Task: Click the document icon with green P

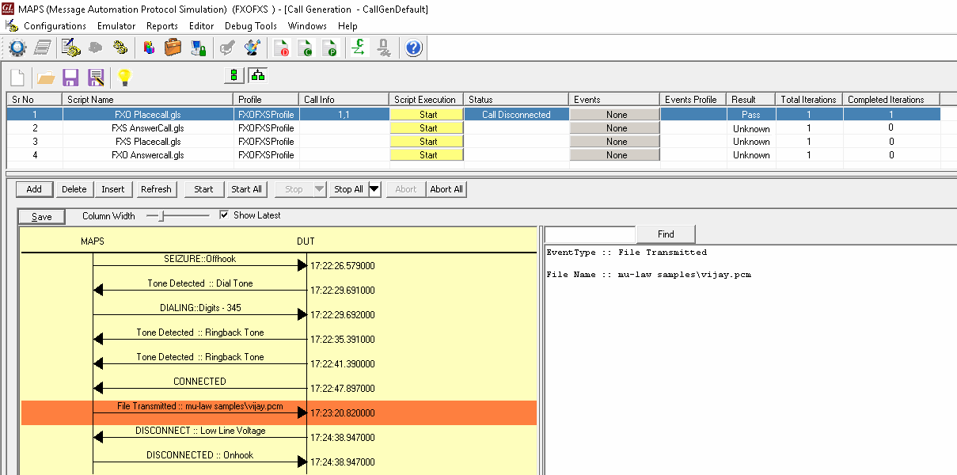Action: coord(330,48)
